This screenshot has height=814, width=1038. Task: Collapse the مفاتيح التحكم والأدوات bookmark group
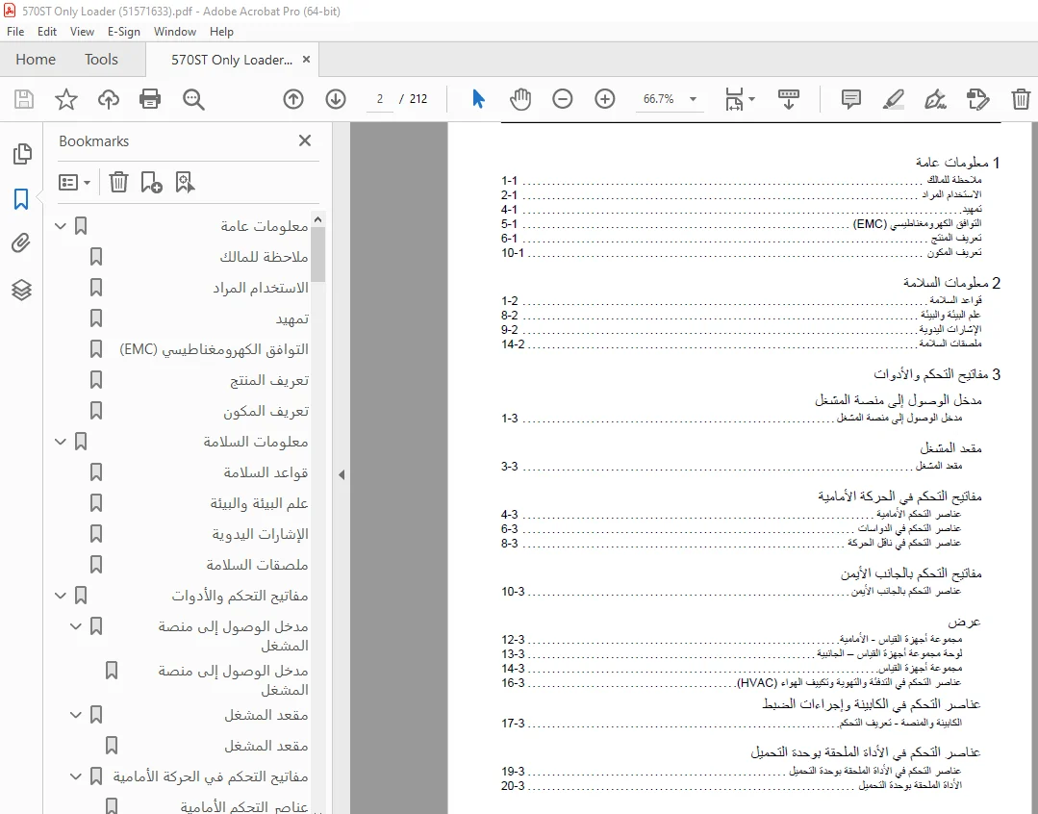click(x=61, y=595)
